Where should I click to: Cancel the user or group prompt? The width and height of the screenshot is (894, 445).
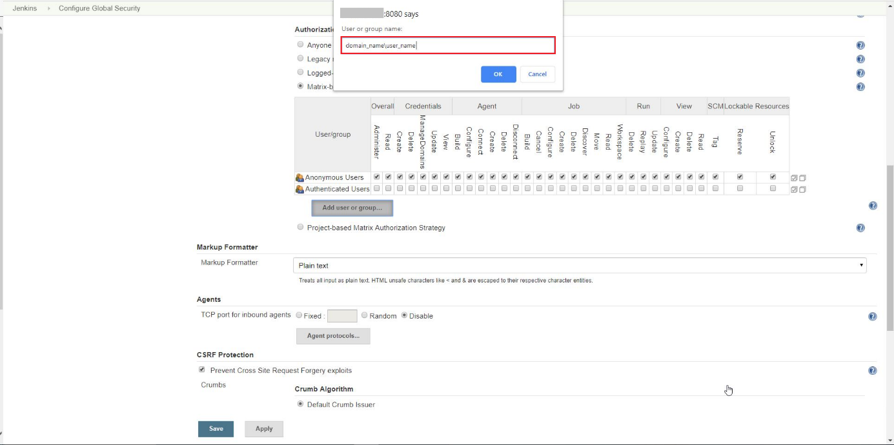click(538, 74)
